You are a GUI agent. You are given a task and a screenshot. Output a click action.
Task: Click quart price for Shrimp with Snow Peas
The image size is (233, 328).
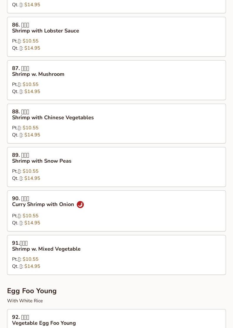pos(32,178)
